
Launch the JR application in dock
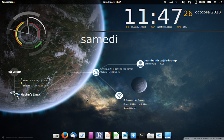[99, 136]
